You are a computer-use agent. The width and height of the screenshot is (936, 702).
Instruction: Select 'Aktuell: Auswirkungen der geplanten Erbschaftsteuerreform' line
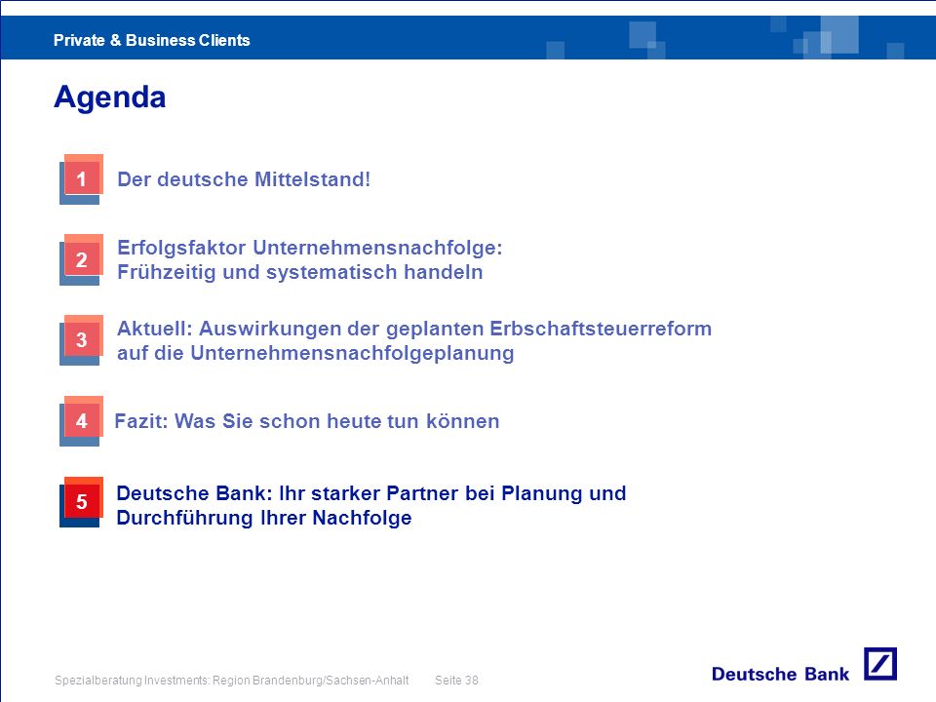(414, 329)
